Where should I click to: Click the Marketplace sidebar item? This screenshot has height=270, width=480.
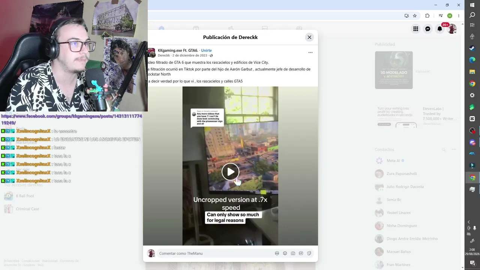(27, 142)
